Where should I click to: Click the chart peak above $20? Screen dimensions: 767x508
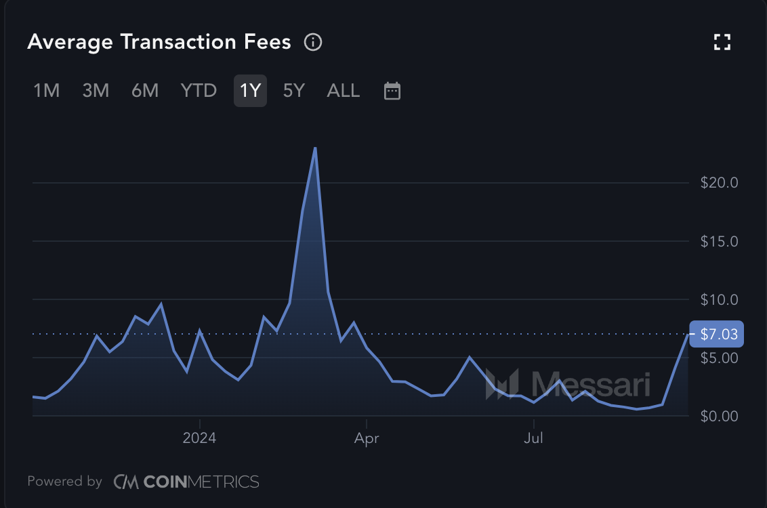point(315,149)
